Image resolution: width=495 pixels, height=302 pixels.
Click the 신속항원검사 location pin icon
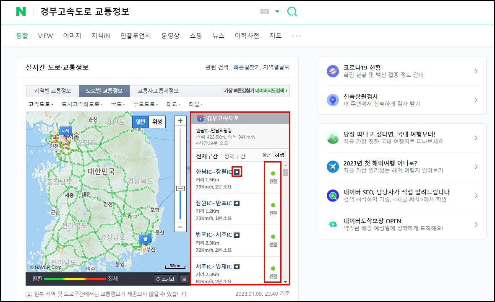point(333,100)
